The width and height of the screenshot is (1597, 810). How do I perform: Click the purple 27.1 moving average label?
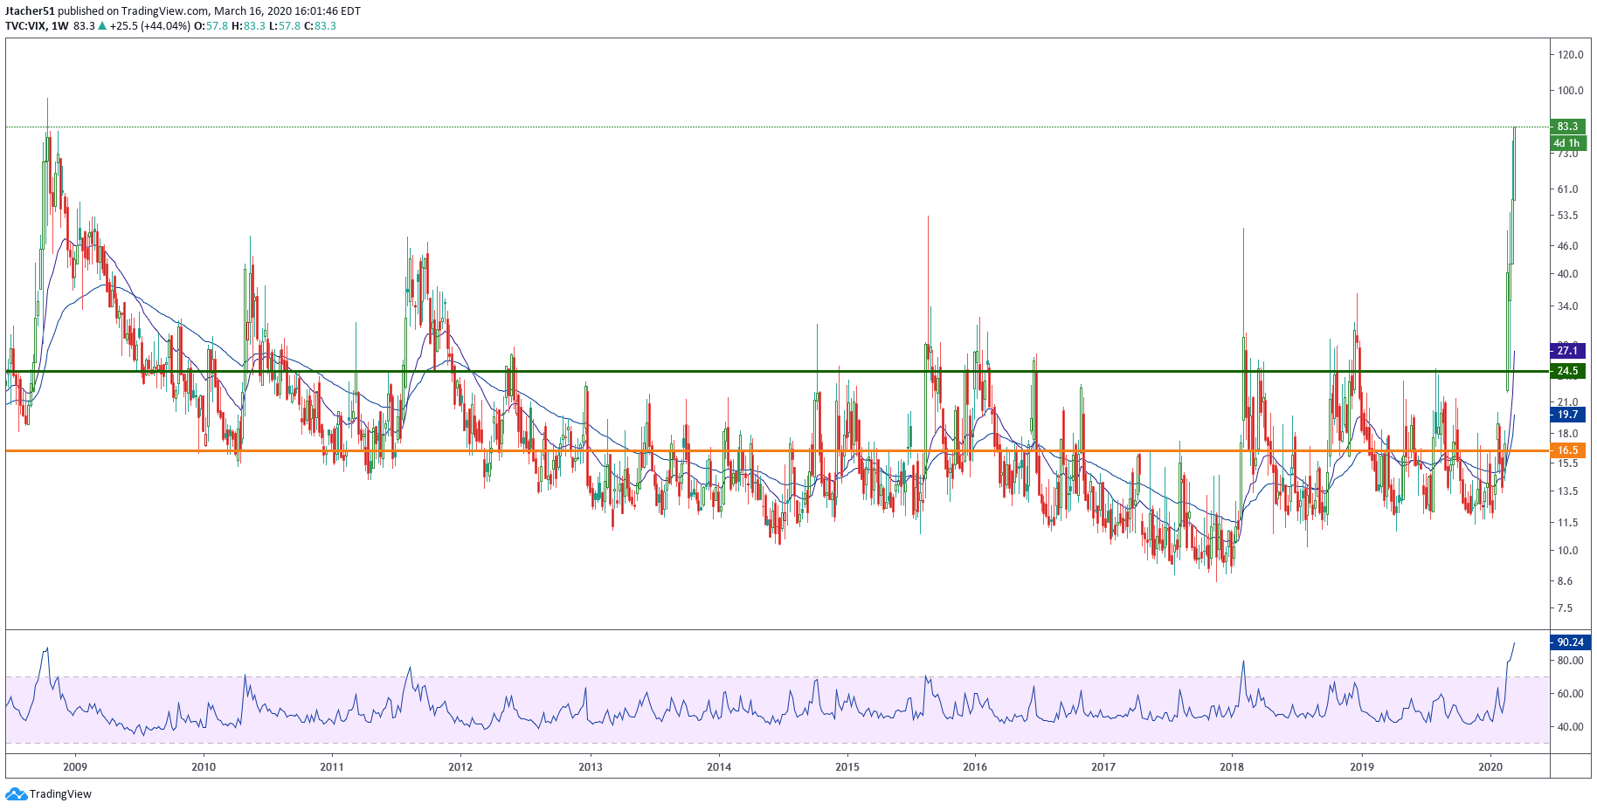click(x=1567, y=351)
